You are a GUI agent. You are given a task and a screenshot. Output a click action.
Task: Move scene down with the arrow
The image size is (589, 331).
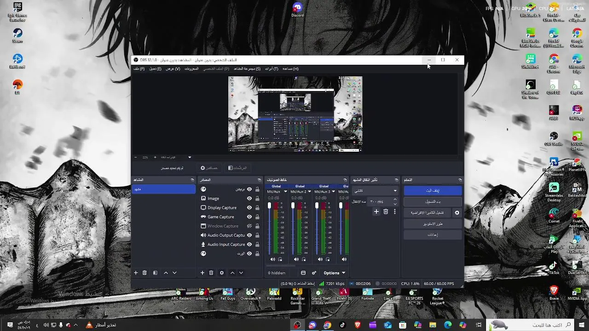point(174,273)
